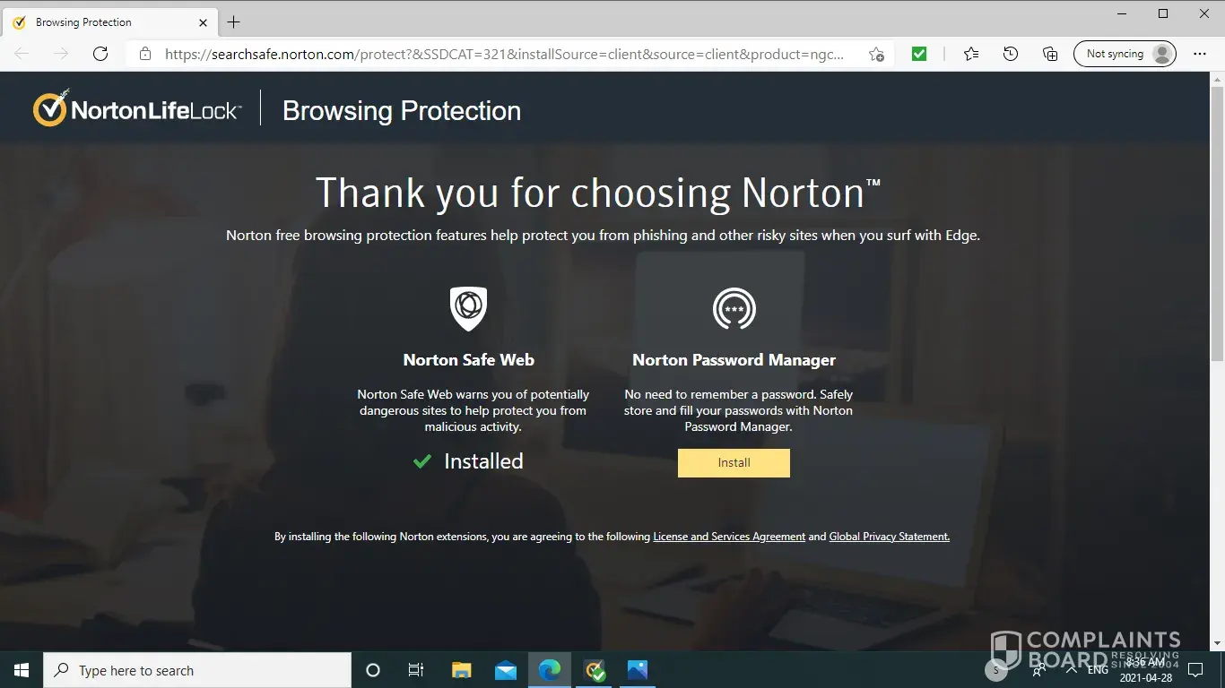The height and width of the screenshot is (688, 1225).
Task: Open the Collections panel
Action: [1050, 54]
